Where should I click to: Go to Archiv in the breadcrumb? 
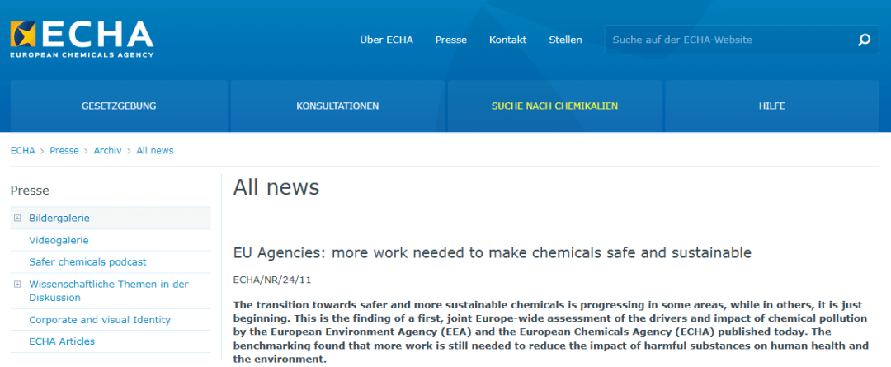point(107,151)
